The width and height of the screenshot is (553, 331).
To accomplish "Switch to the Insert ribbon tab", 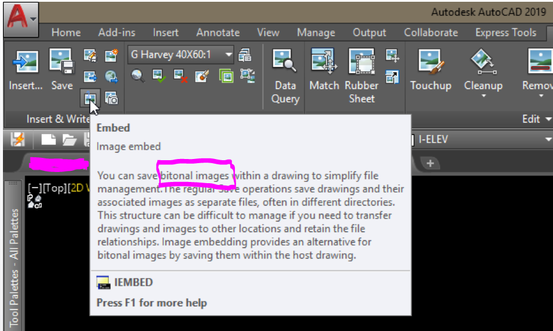I will [x=165, y=32].
